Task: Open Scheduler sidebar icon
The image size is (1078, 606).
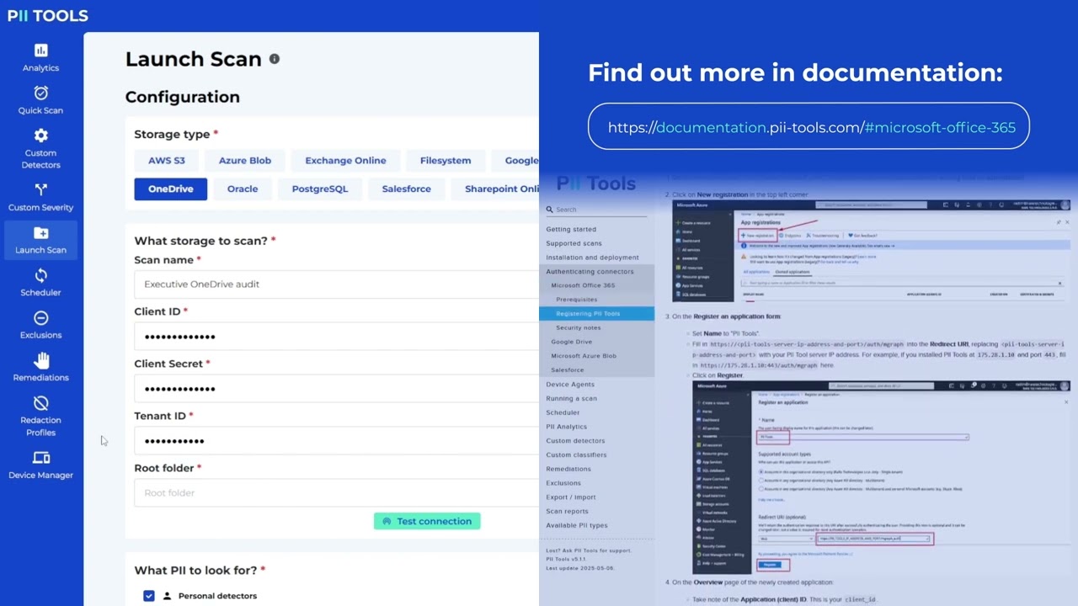Action: tap(40, 275)
